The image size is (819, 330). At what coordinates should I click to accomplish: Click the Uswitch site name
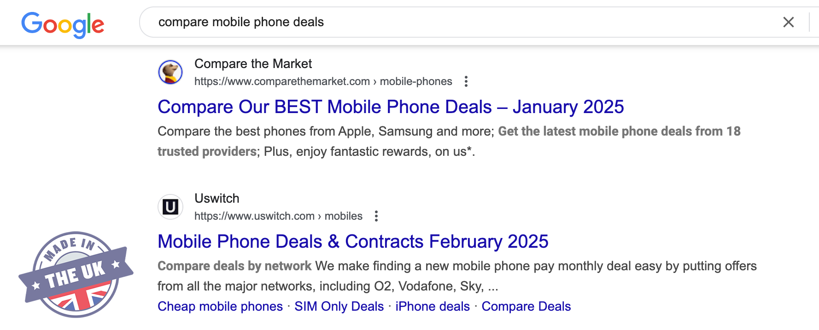[217, 199]
